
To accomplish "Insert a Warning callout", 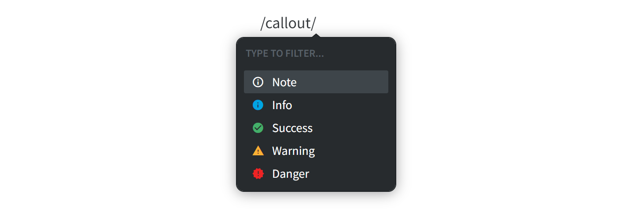I will [316, 150].
